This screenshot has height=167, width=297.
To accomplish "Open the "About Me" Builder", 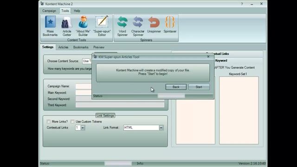I will [x=83, y=26].
